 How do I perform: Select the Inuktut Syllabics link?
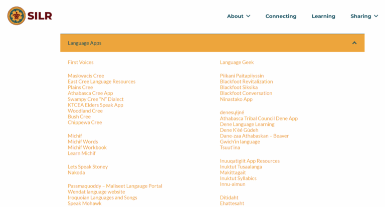[x=238, y=178]
